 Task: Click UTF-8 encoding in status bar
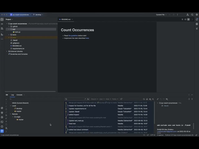coord(153,135)
